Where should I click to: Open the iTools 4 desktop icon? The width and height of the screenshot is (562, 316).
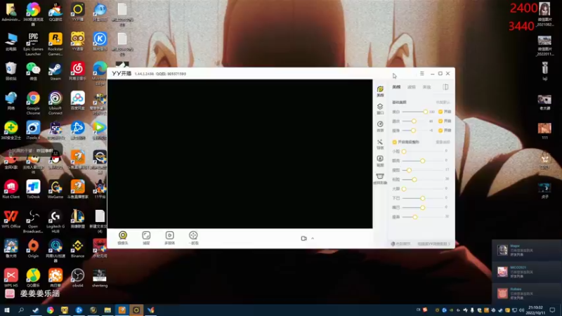[33, 130]
